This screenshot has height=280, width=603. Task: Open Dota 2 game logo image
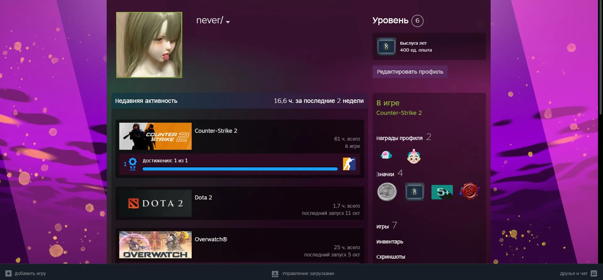tap(155, 203)
